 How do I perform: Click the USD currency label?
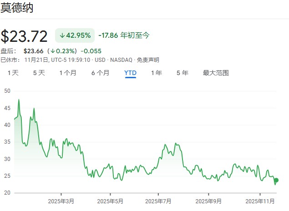click(100, 60)
